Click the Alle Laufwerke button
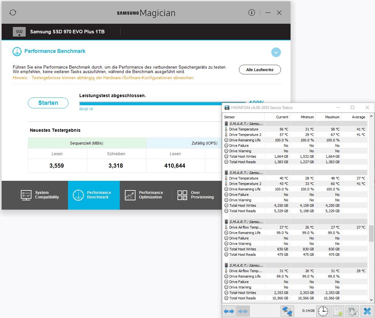This screenshot has width=375, height=318. pyautogui.click(x=260, y=70)
